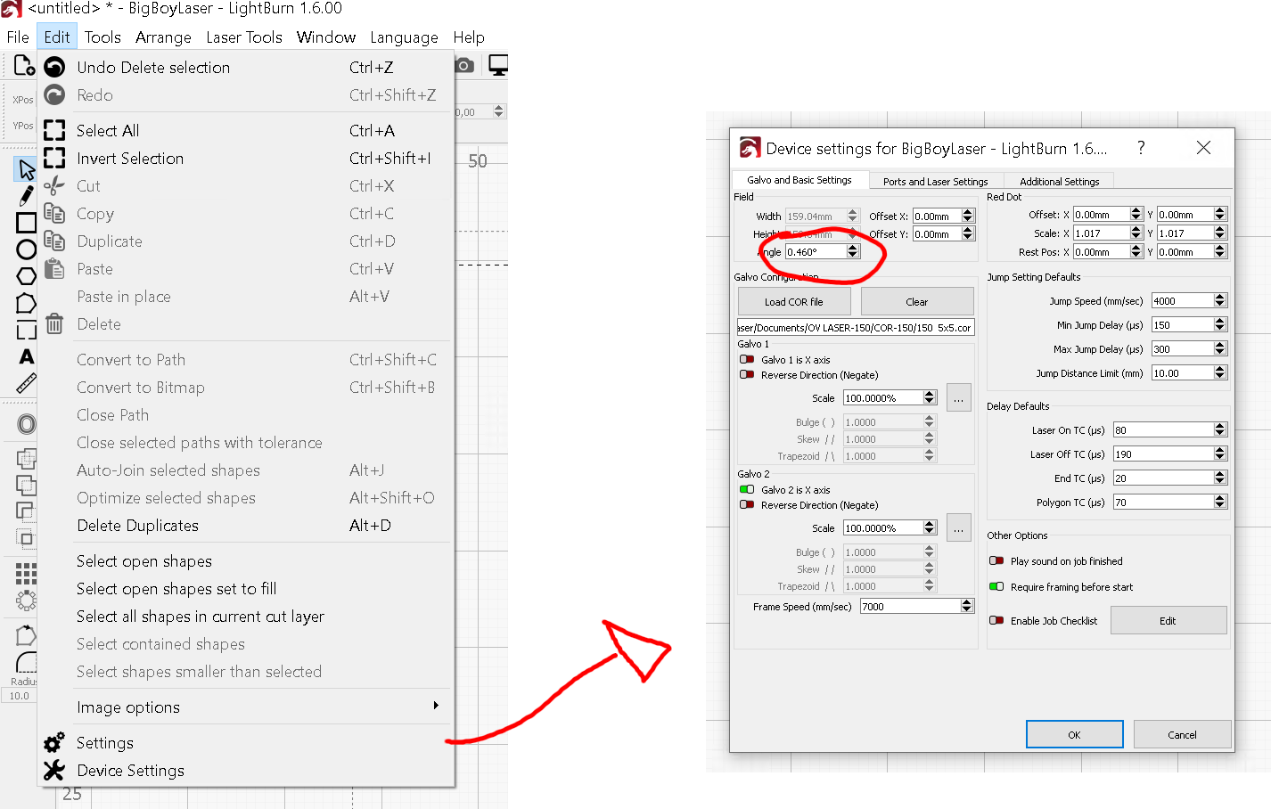Select the arrow Select tool in the left toolbar
Image resolution: width=1271 pixels, height=809 pixels.
(27, 169)
